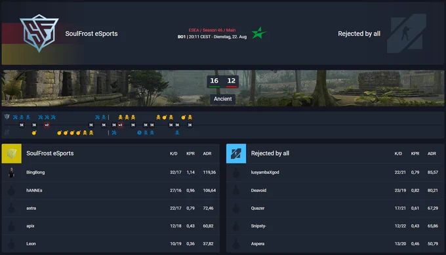The height and width of the screenshot is (255, 446).
Task: Click SoulFrost eSports title in the scoreboard
Action: (50, 153)
